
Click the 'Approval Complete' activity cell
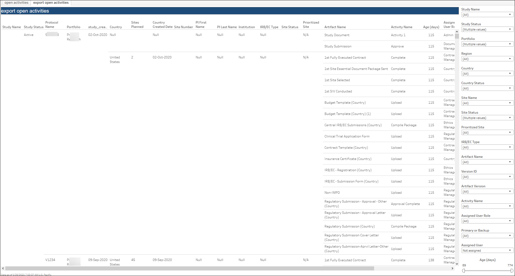(405, 204)
